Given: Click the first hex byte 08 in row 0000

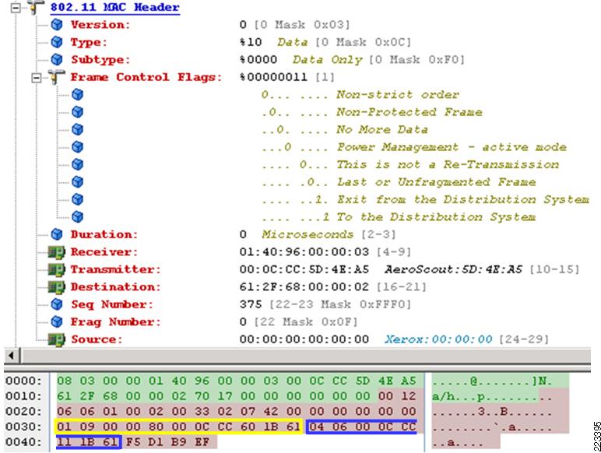Looking at the screenshot, I should coord(64,381).
